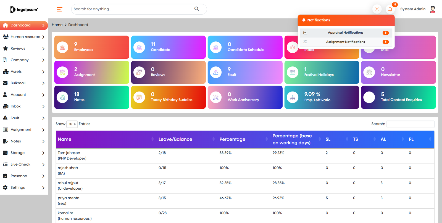442x223 pixels.
Task: Go to Home breadcrumb link
Action: [x=57, y=25]
